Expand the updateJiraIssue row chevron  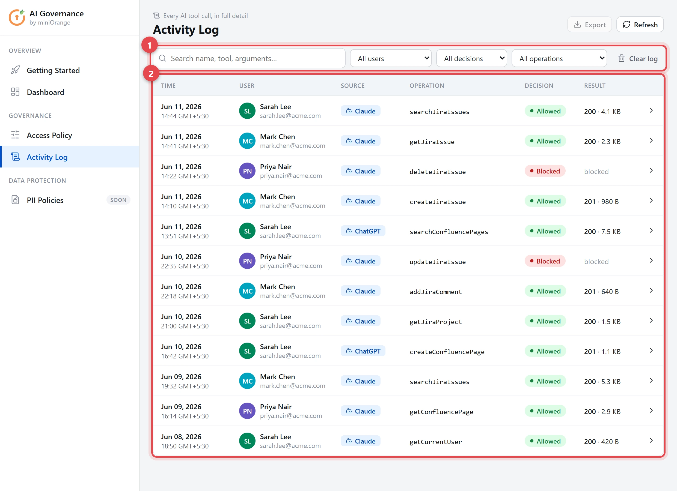pyautogui.click(x=651, y=261)
